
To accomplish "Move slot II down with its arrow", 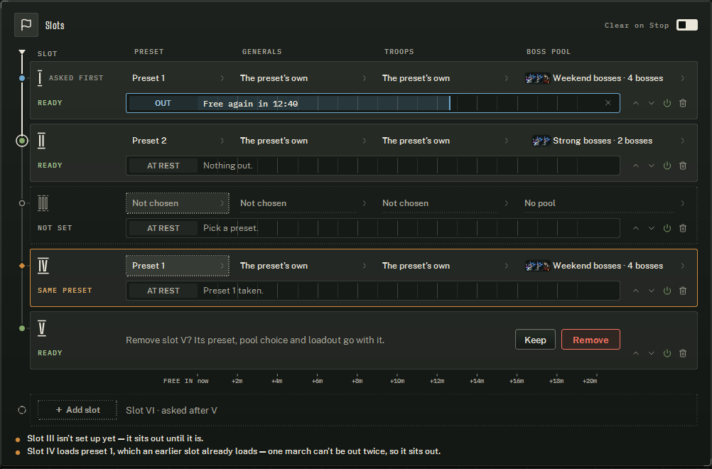I will [x=652, y=166].
